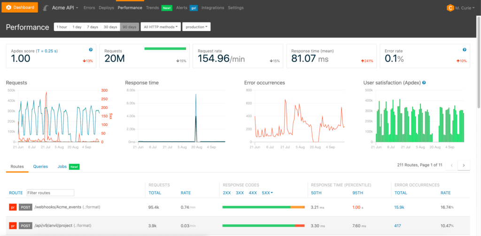
Task: Click the Apdex score help icon
Action: click(91, 49)
